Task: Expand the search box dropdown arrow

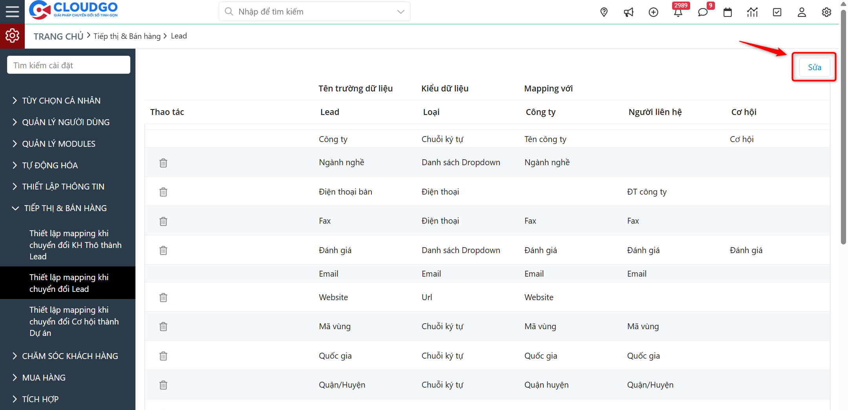Action: coord(400,12)
